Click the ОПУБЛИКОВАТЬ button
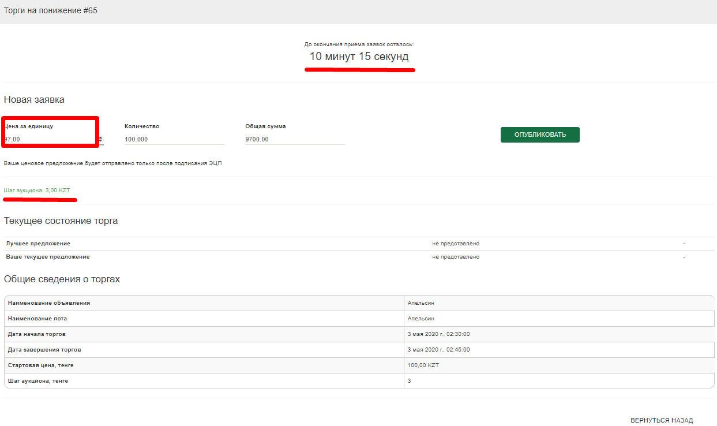The height and width of the screenshot is (426, 717). click(x=539, y=134)
